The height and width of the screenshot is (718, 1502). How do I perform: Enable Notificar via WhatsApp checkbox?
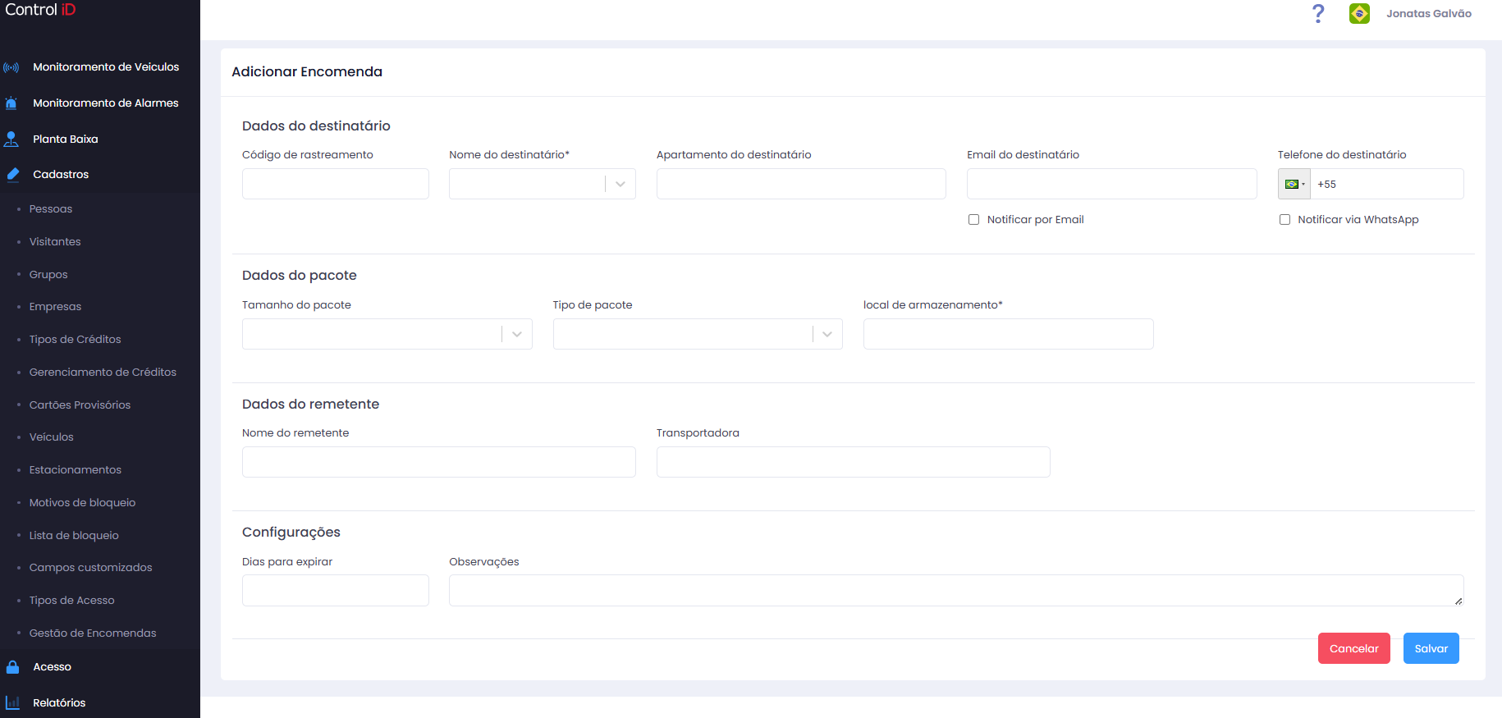tap(1284, 220)
